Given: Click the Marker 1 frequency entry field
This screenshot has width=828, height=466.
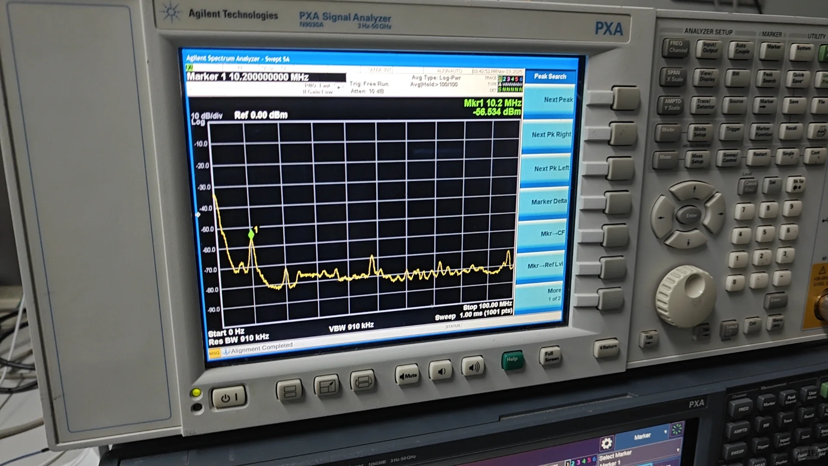Looking at the screenshot, I should [265, 77].
